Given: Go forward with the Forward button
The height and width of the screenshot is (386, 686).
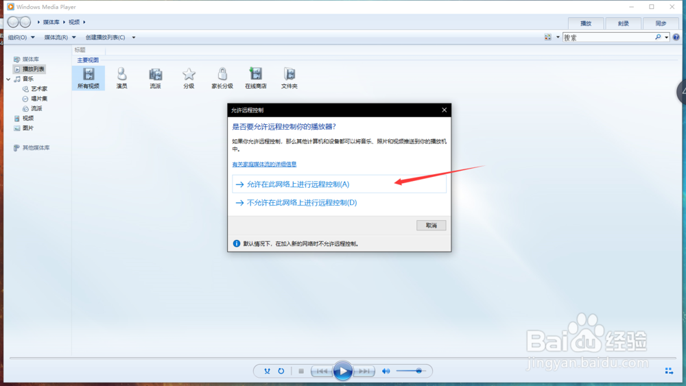Looking at the screenshot, I should [25, 22].
